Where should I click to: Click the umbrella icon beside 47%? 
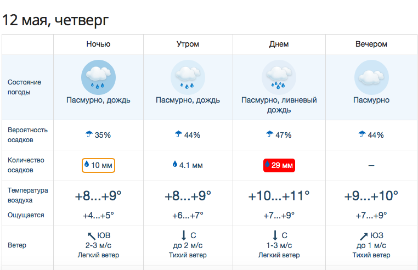(270, 134)
